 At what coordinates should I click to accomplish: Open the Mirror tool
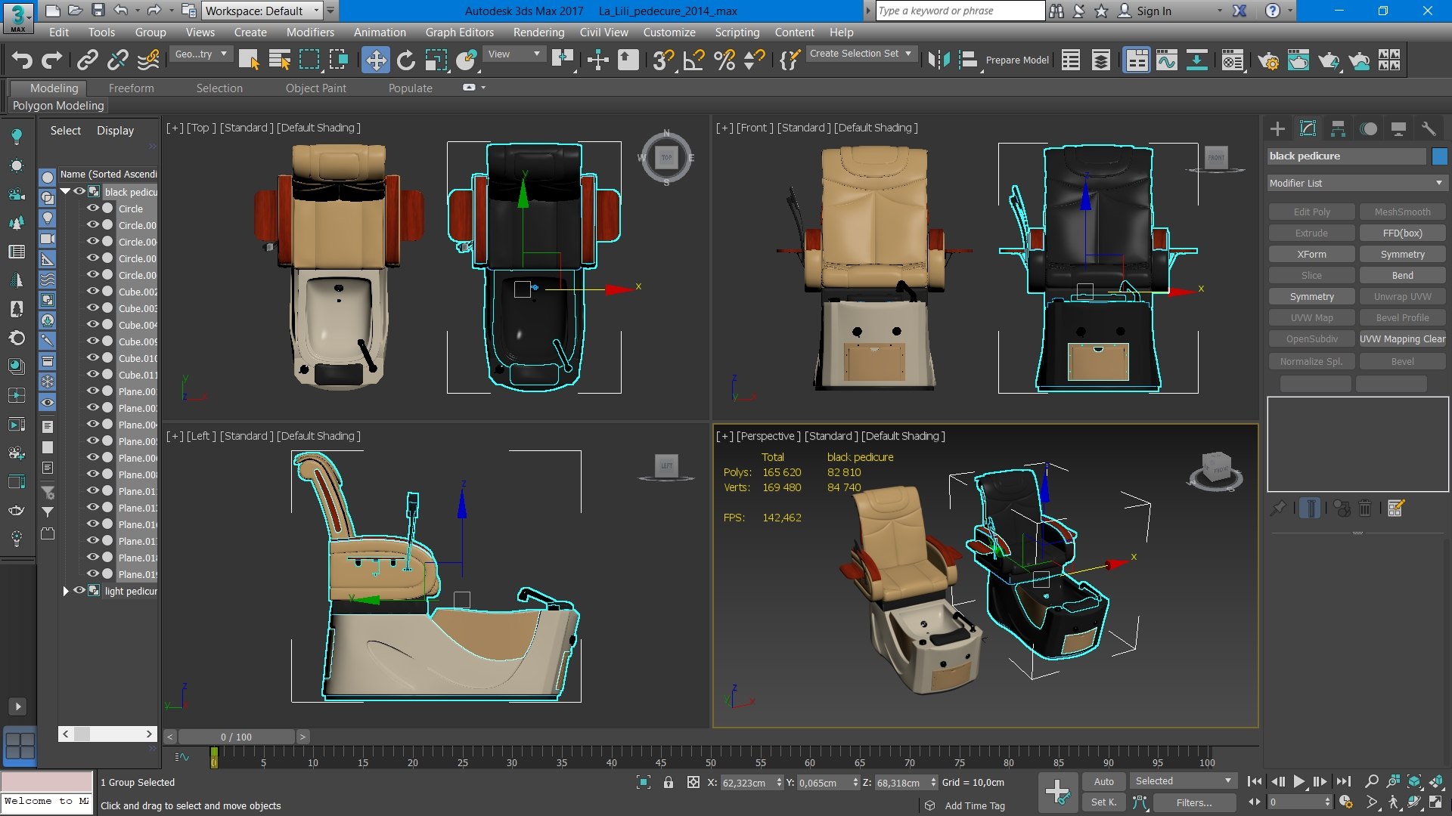click(939, 60)
